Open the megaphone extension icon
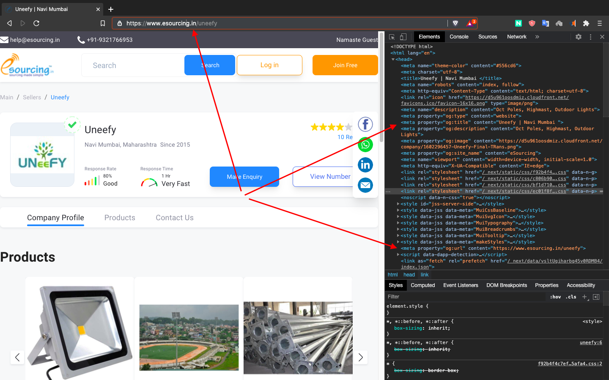This screenshot has width=609, height=380. (573, 23)
